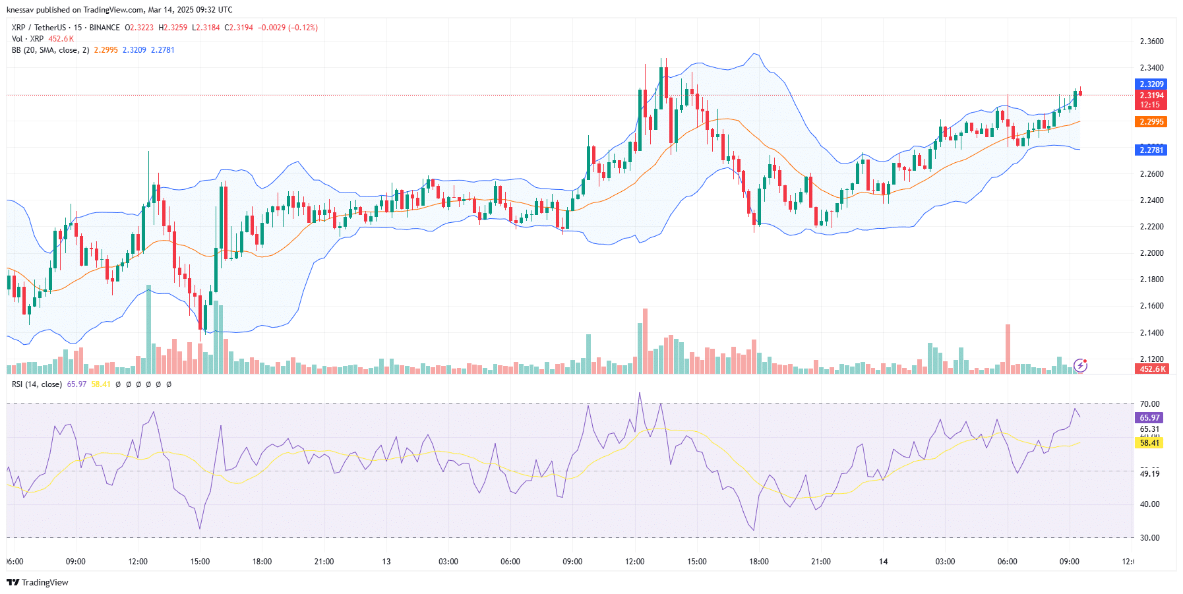Image resolution: width=1183 pixels, height=594 pixels.
Task: Click the blue 2.3209 price axis tag
Action: tap(1151, 84)
